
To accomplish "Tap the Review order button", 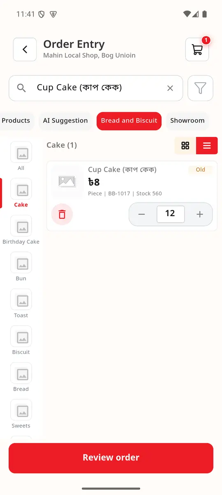I will coord(111,458).
